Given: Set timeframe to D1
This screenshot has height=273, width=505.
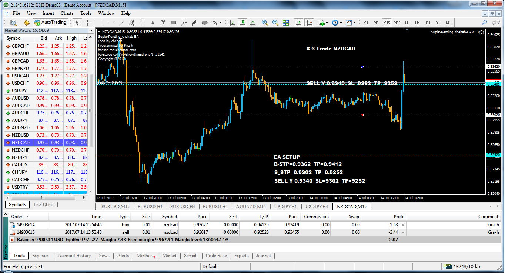Looking at the screenshot, I should (428, 23).
